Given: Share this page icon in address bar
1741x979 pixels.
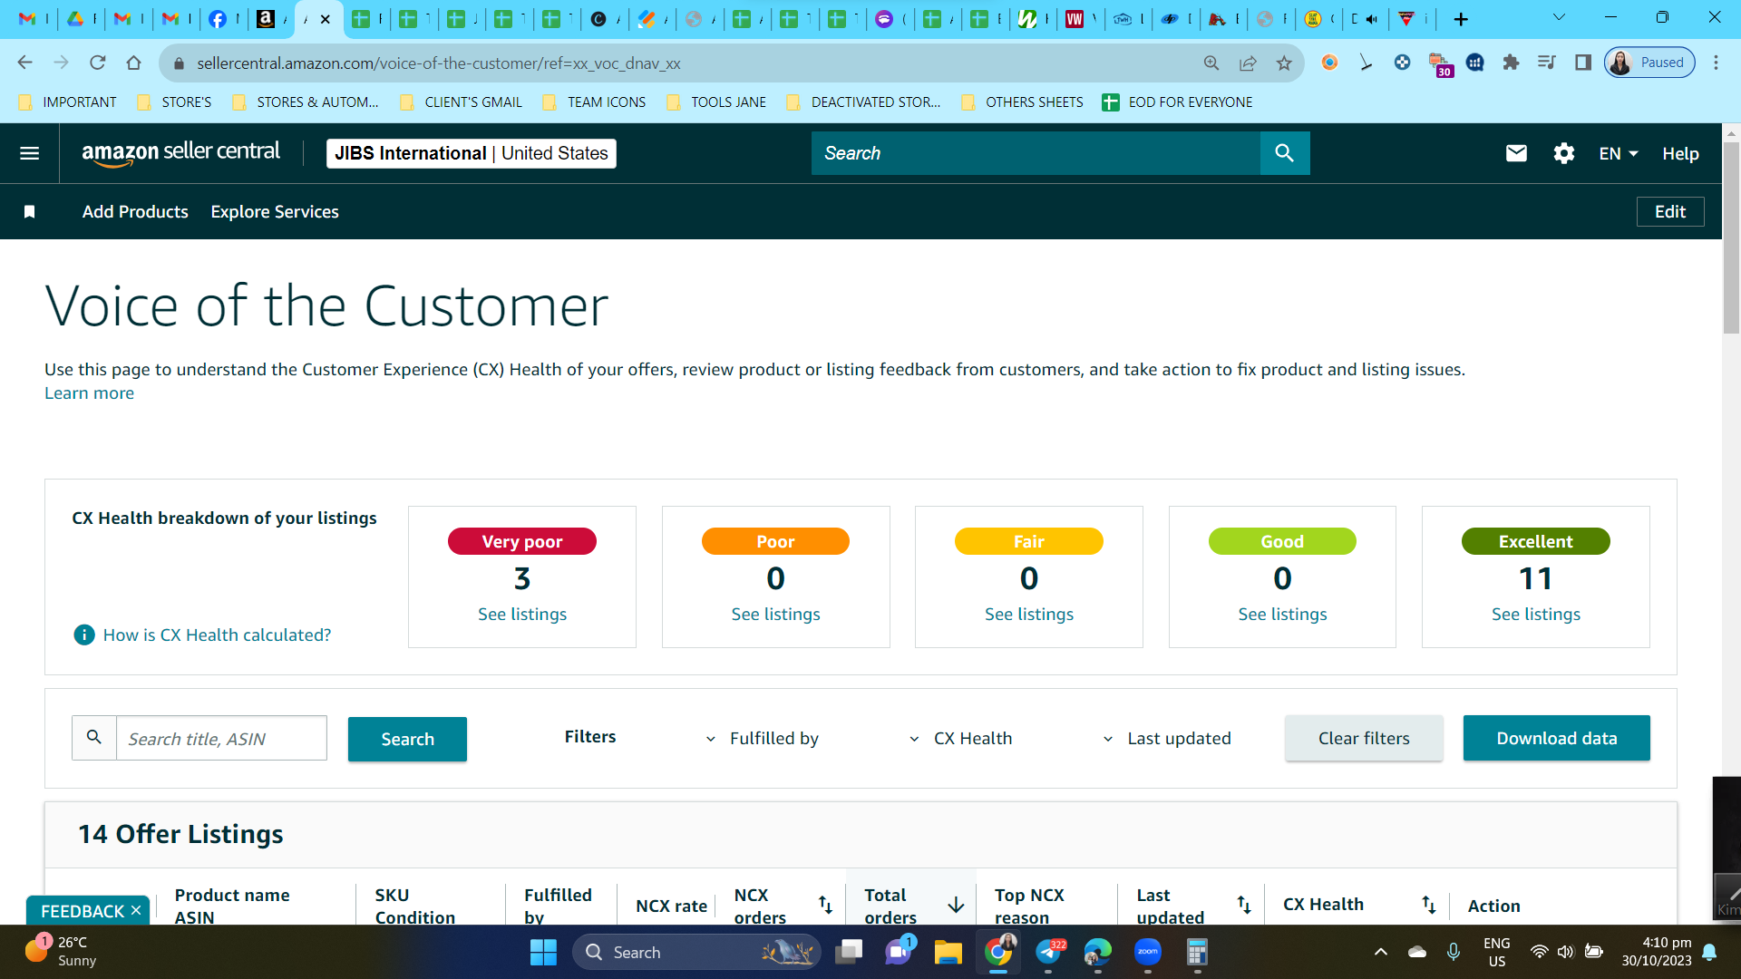Looking at the screenshot, I should 1248,63.
